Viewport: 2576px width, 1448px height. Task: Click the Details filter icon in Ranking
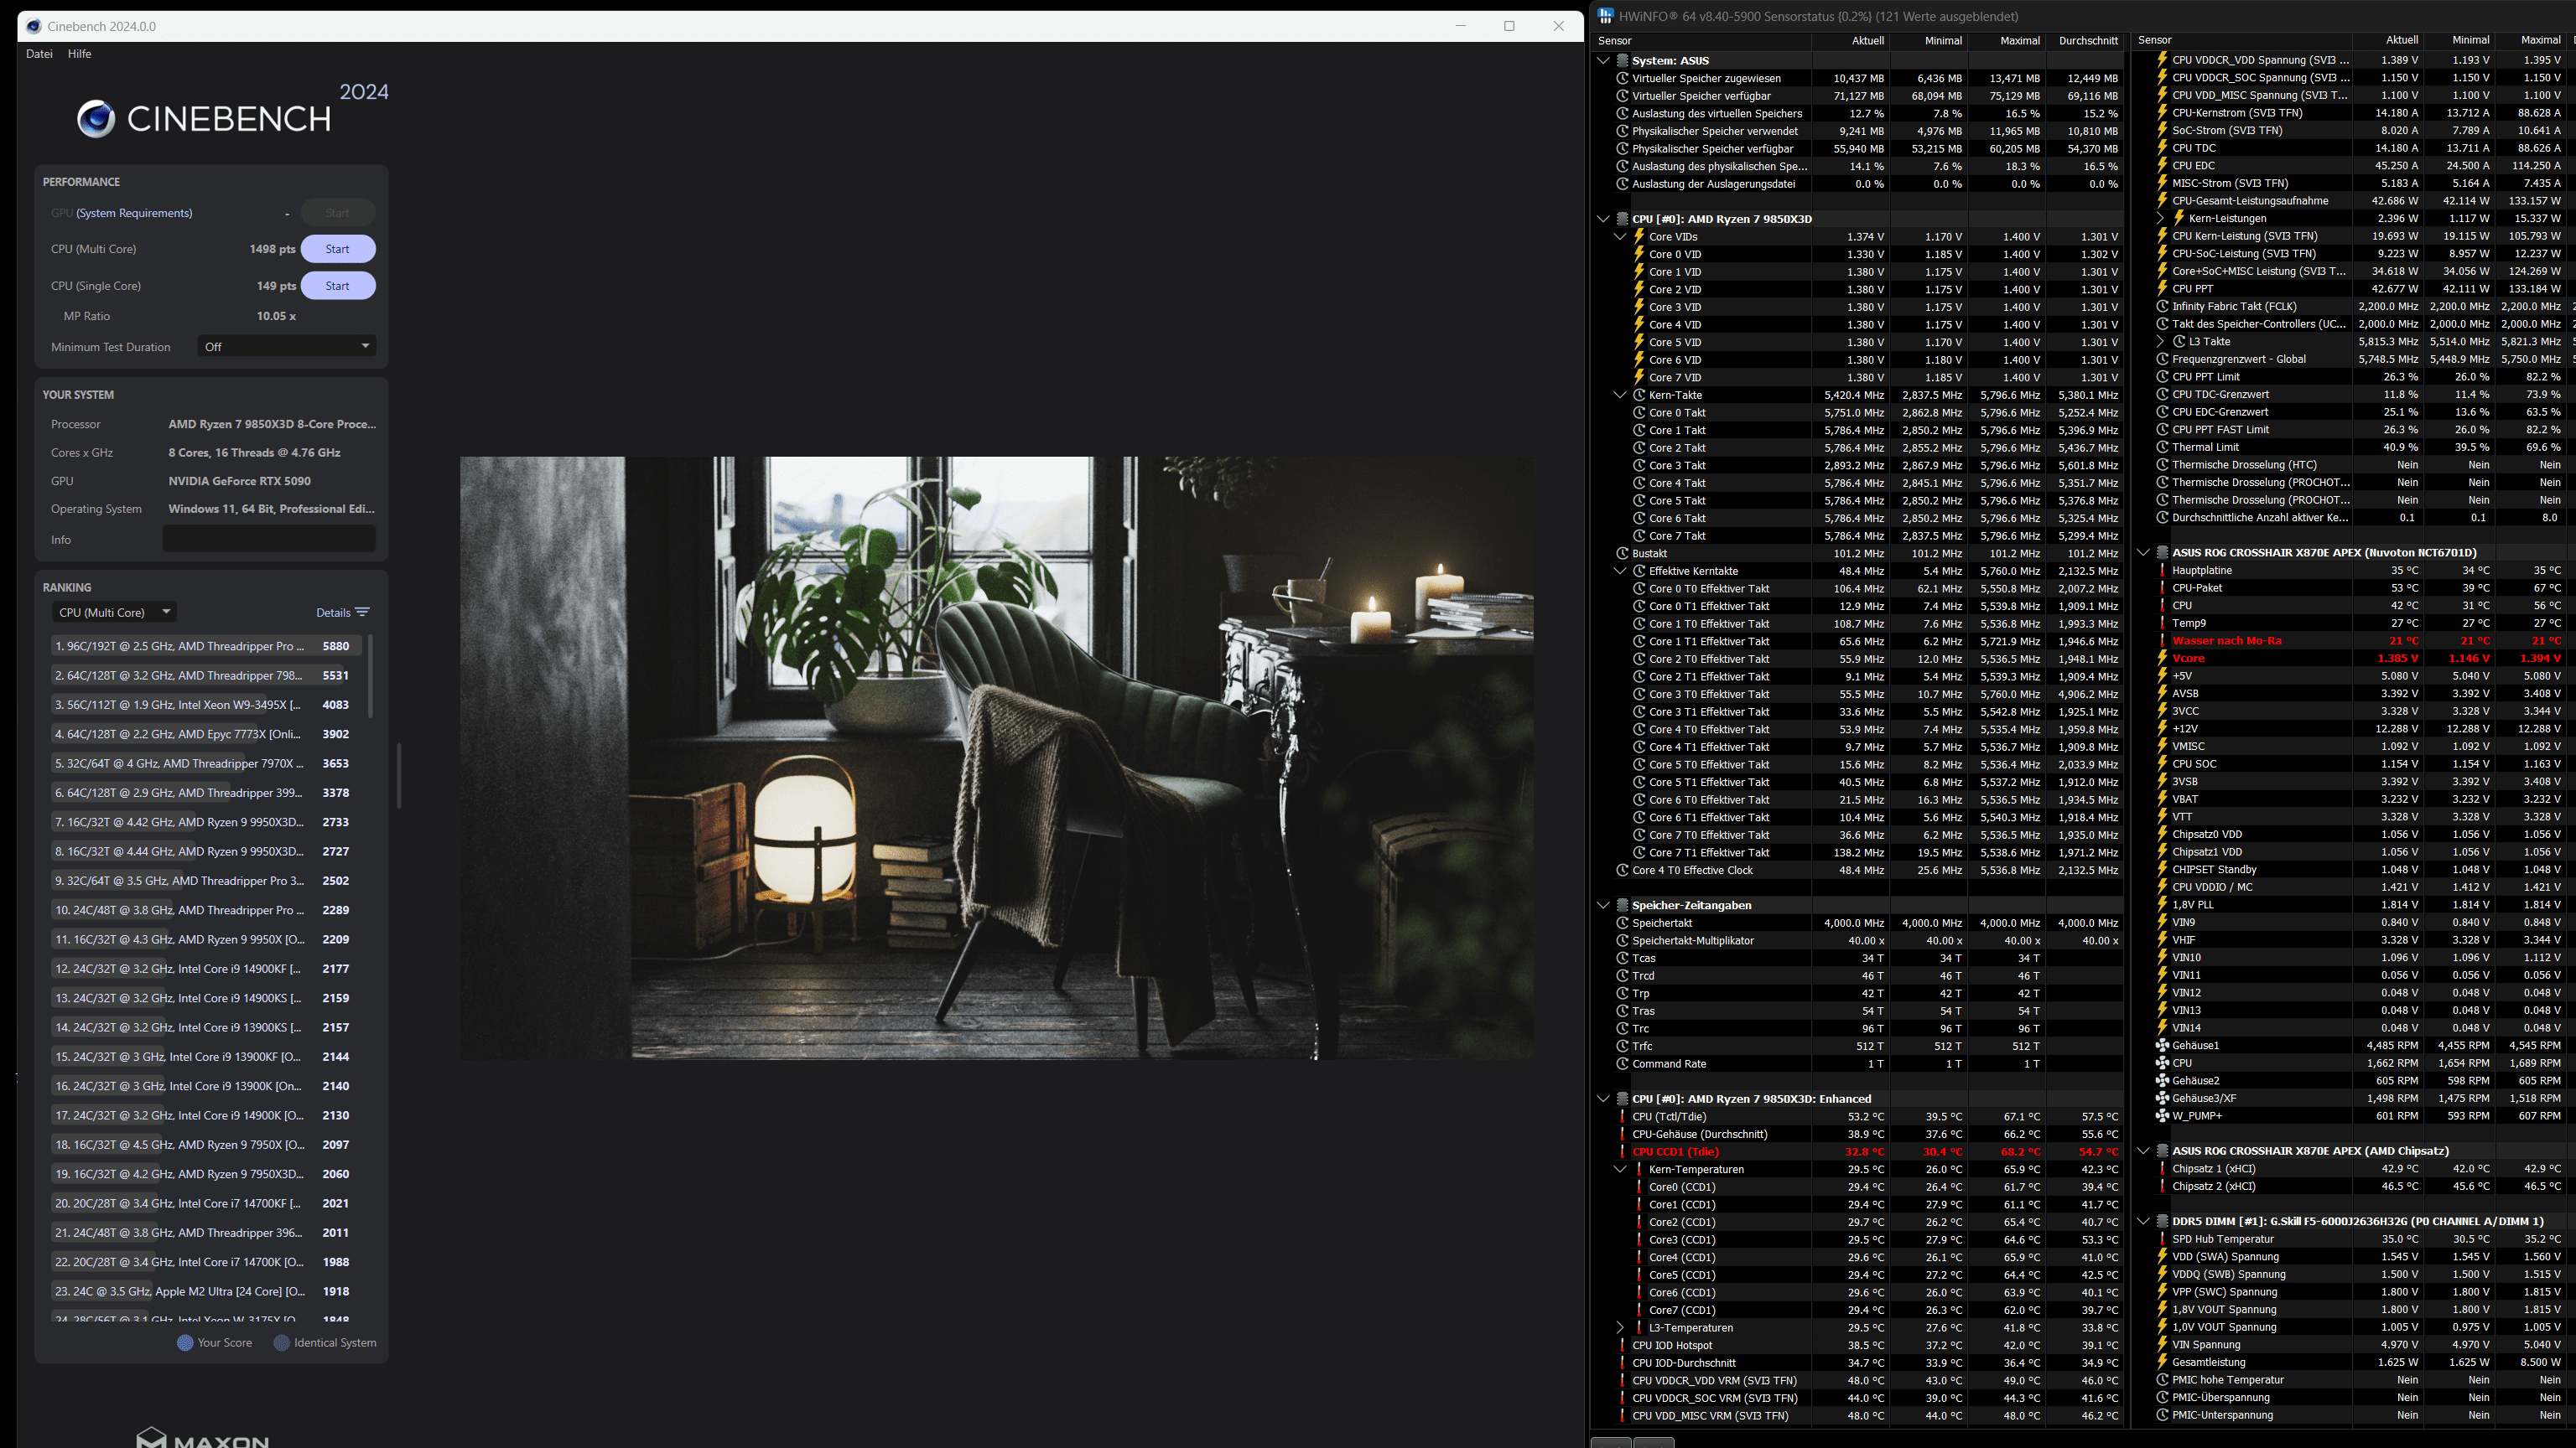[x=362, y=613]
